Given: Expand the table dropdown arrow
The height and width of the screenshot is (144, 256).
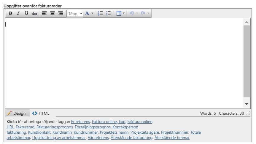Looking at the screenshot, I should point(124,13).
